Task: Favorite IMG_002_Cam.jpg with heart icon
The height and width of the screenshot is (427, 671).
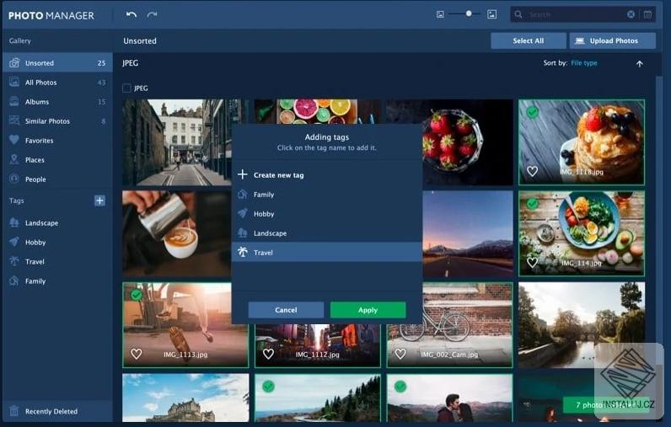Action: [400, 354]
